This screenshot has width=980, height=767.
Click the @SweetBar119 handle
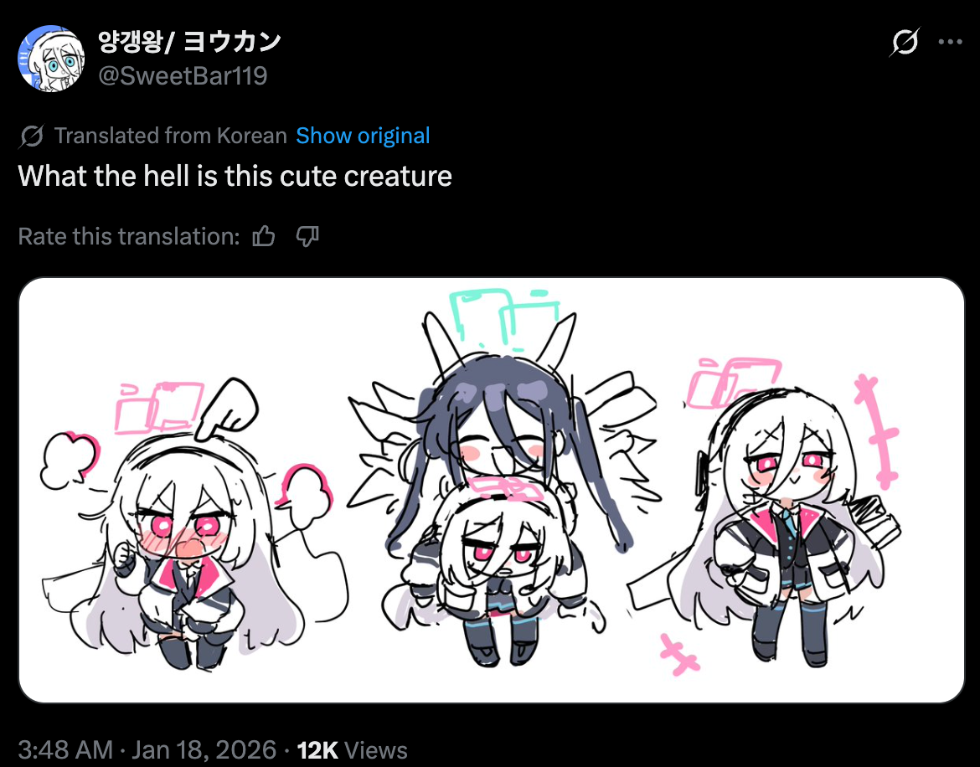pyautogui.click(x=183, y=75)
